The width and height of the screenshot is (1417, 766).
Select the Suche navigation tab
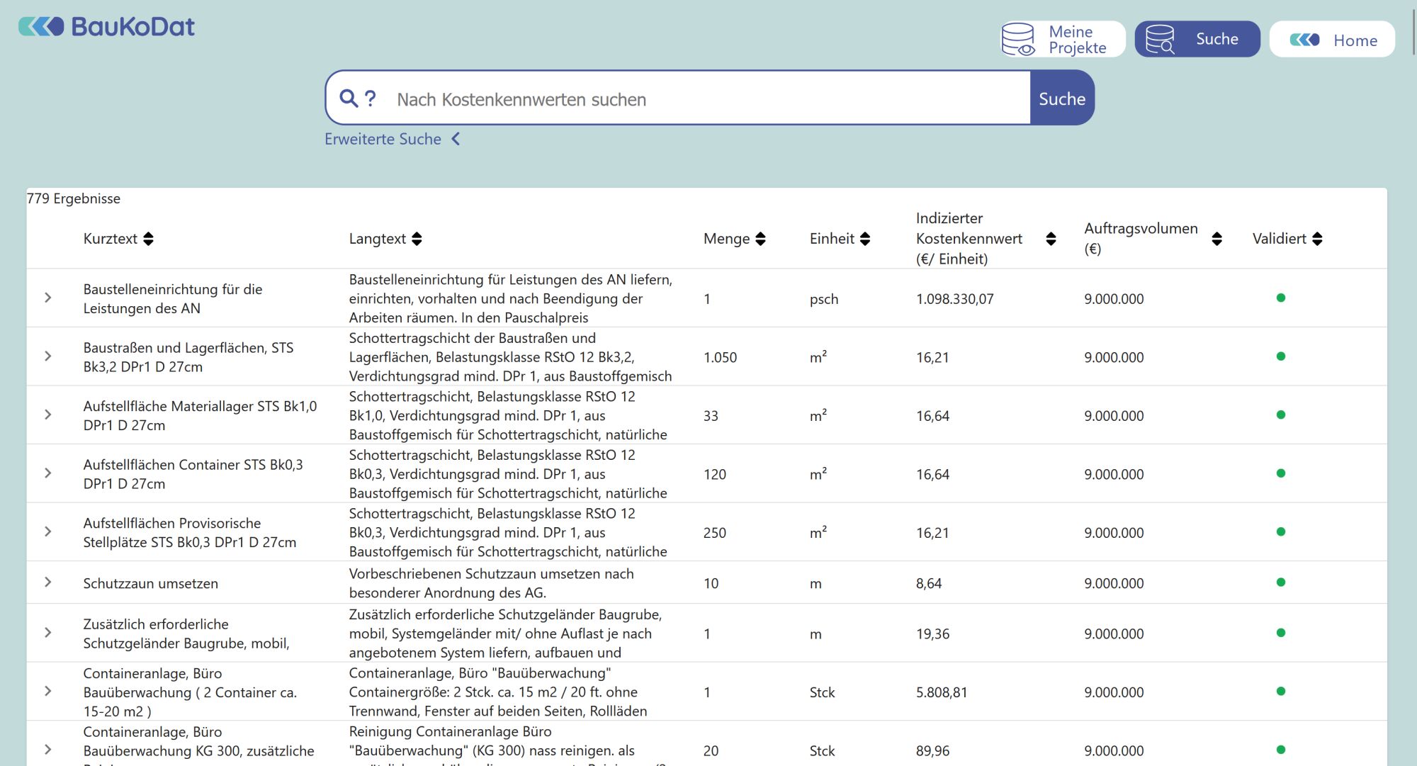1197,39
